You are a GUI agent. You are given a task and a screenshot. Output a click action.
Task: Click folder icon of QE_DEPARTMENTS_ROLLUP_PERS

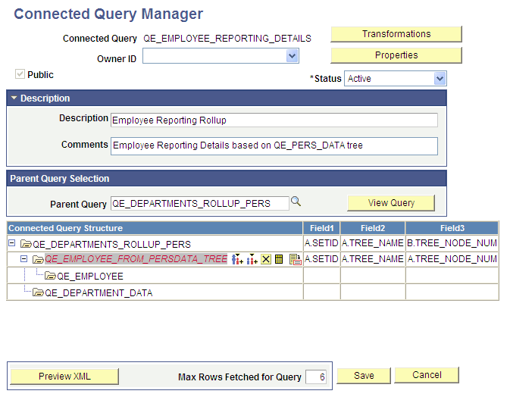pos(26,244)
